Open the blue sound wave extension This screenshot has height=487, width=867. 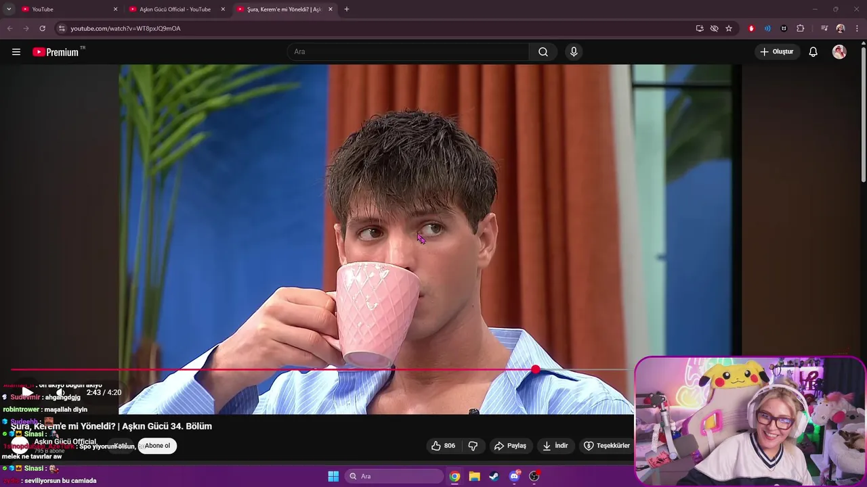coord(767,28)
